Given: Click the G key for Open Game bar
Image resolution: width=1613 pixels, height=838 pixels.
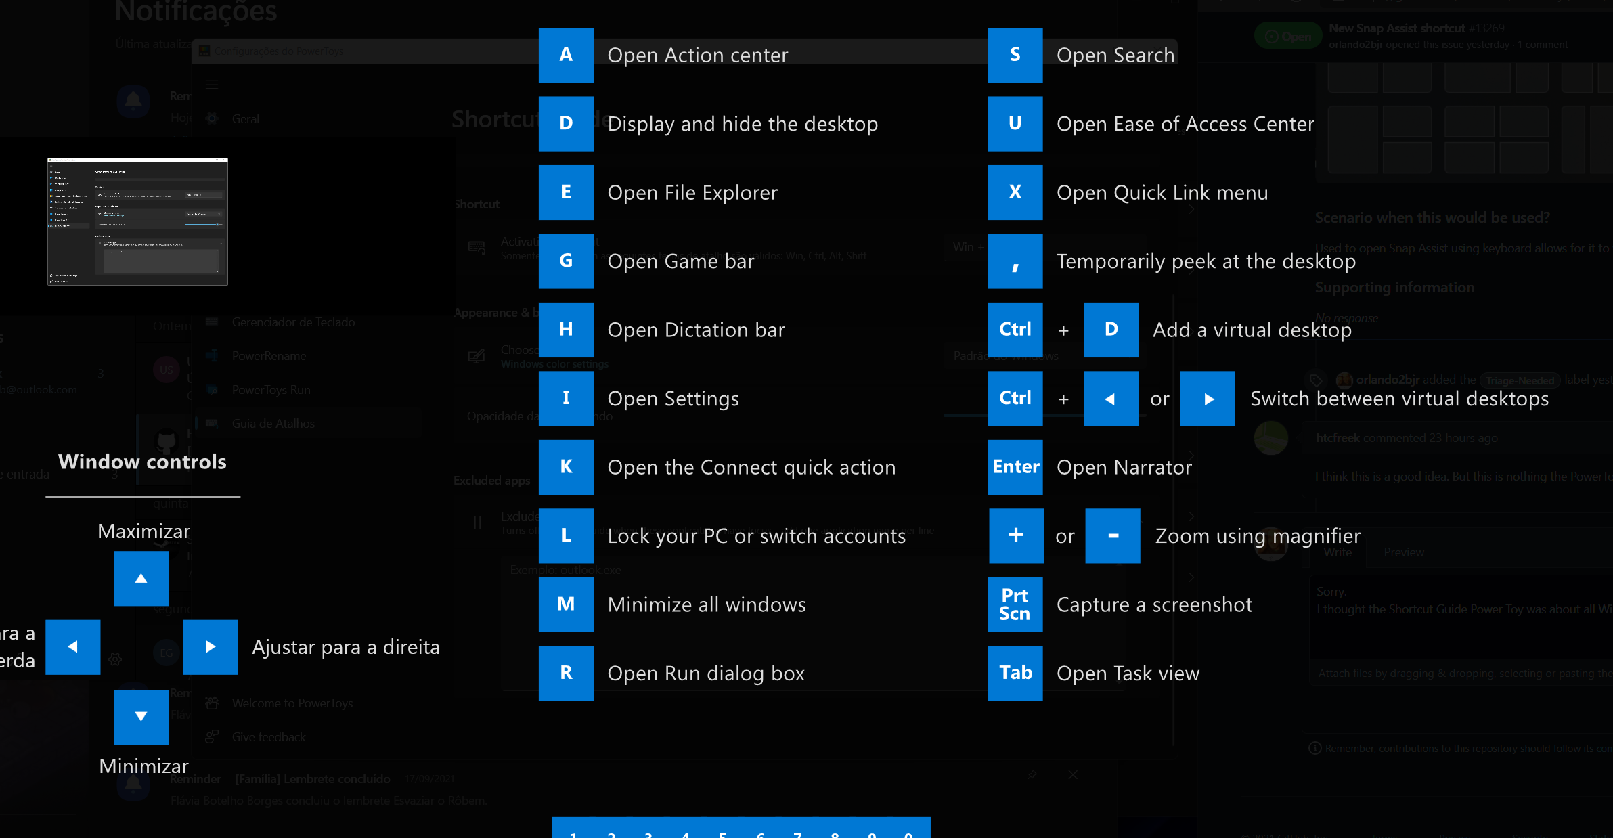Looking at the screenshot, I should coord(566,261).
